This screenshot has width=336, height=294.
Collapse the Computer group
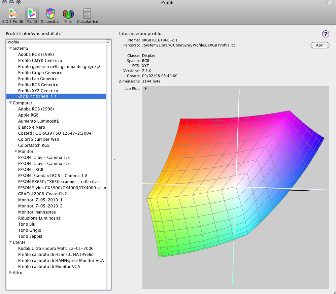[10, 103]
